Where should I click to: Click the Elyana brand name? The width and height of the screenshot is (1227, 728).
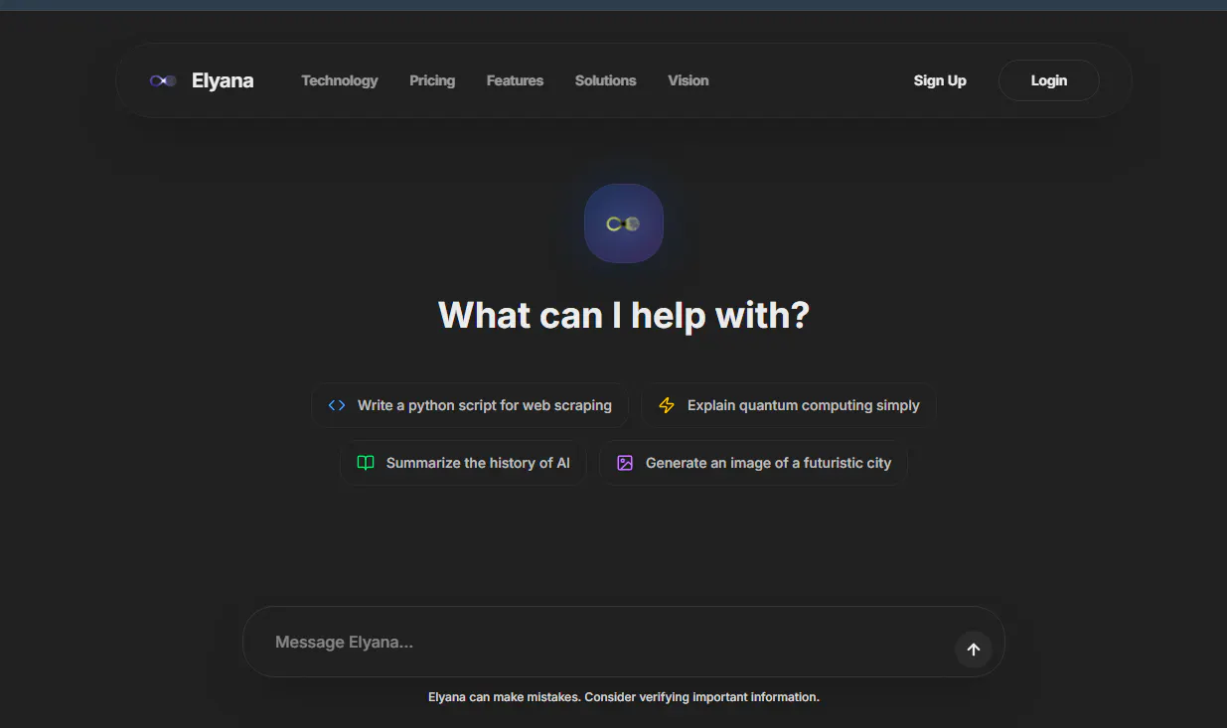(x=223, y=80)
